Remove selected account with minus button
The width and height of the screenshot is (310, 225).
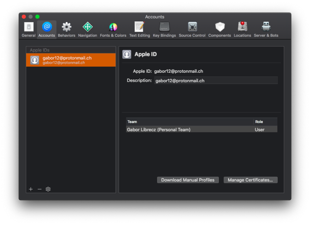[x=39, y=189]
